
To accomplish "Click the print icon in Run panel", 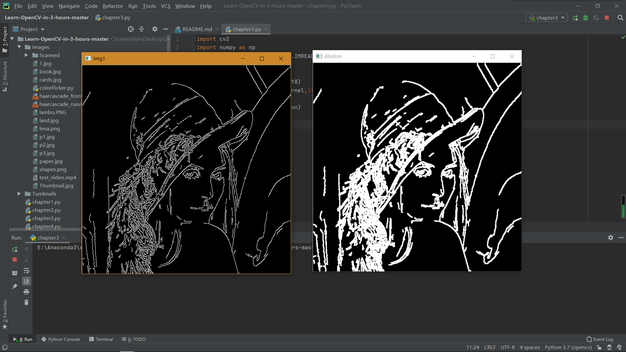I will point(26,292).
